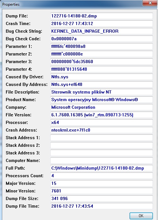Click the Crash Address ntoskrnl.exe field

[x=102, y=130]
